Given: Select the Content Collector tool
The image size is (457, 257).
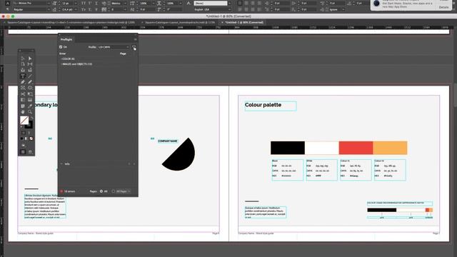Looking at the screenshot, I should [x=23, y=70].
